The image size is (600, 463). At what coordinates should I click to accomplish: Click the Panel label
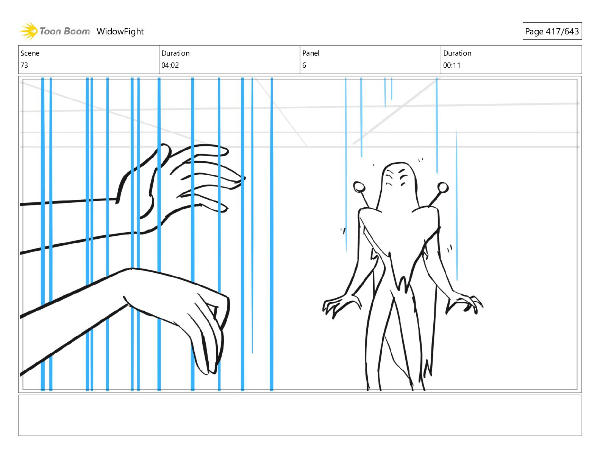[311, 53]
